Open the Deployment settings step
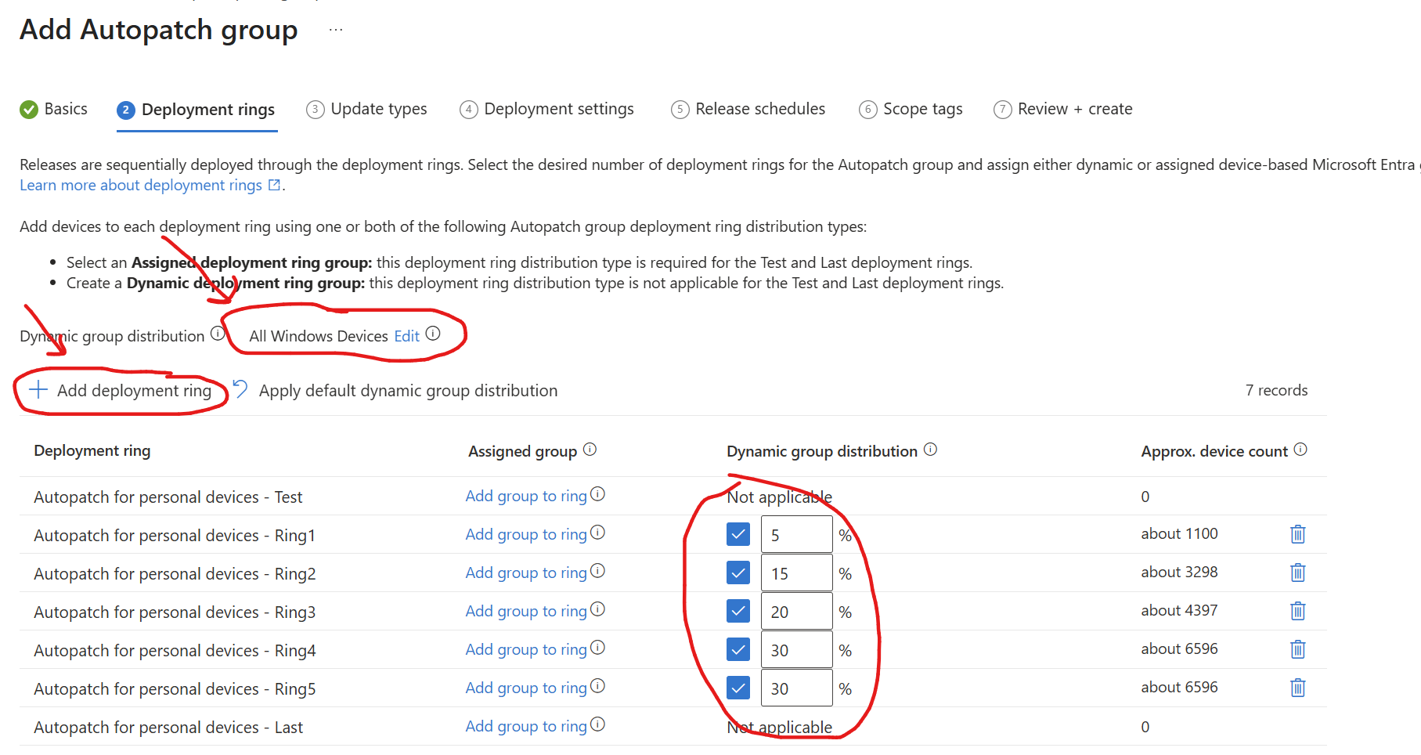The image size is (1421, 755). coord(546,109)
